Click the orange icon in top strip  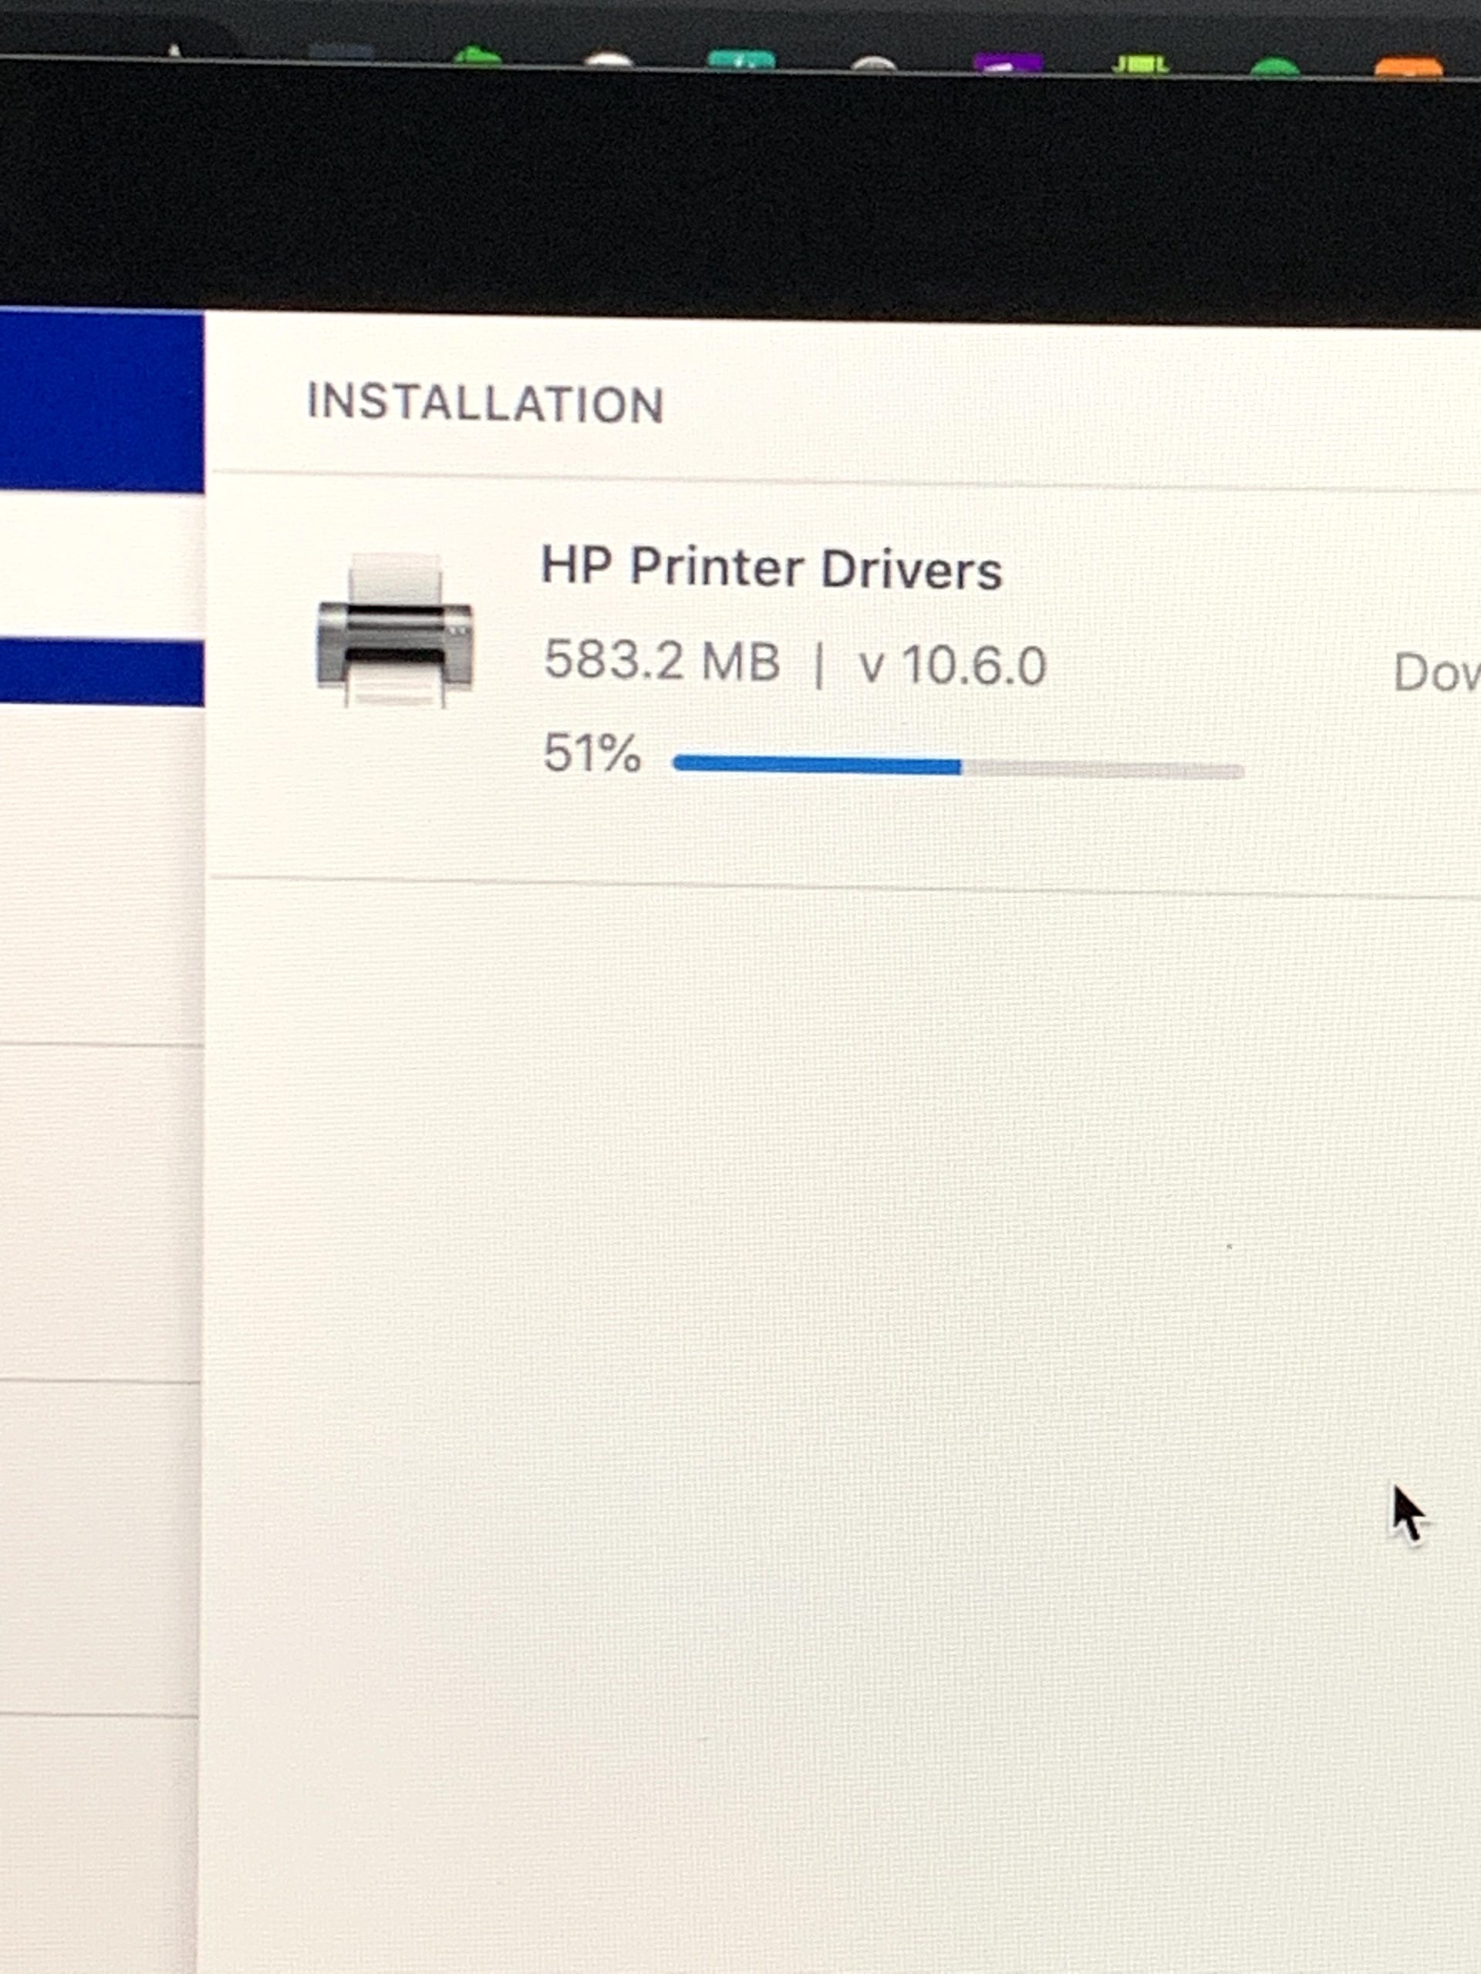[1408, 67]
